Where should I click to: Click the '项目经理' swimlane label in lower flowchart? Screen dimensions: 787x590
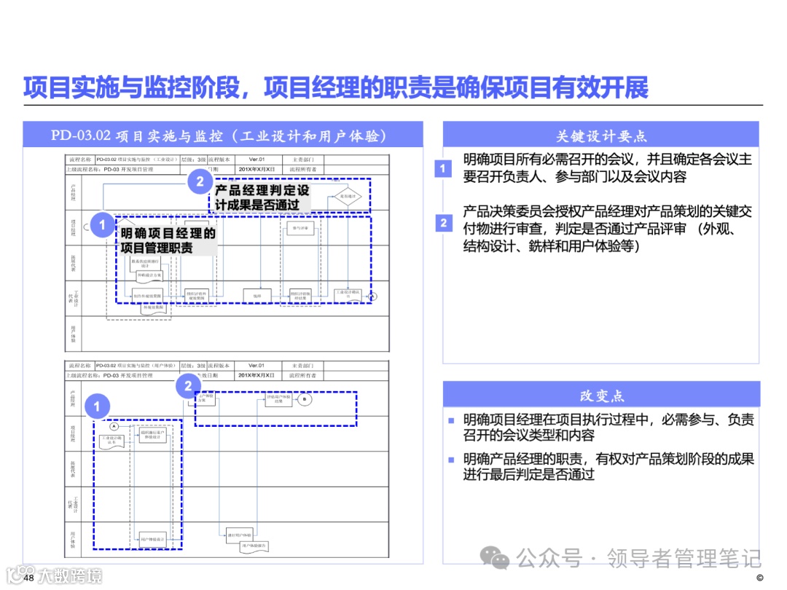(x=74, y=433)
